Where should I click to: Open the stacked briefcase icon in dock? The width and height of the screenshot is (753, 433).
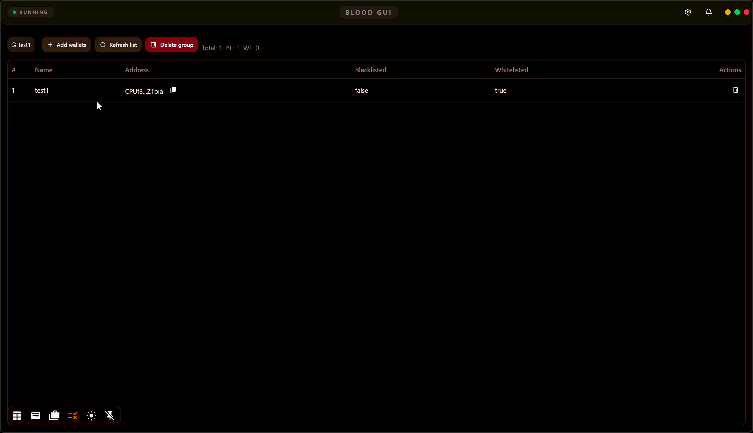click(54, 416)
